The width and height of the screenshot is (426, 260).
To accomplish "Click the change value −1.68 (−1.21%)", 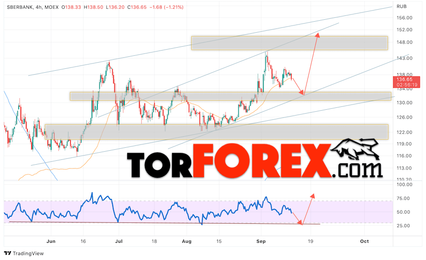I will click(167, 7).
